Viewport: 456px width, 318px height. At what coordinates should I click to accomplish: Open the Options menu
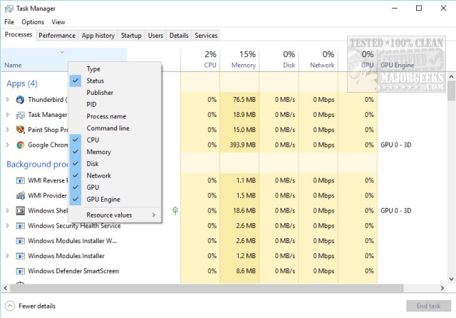coord(33,22)
